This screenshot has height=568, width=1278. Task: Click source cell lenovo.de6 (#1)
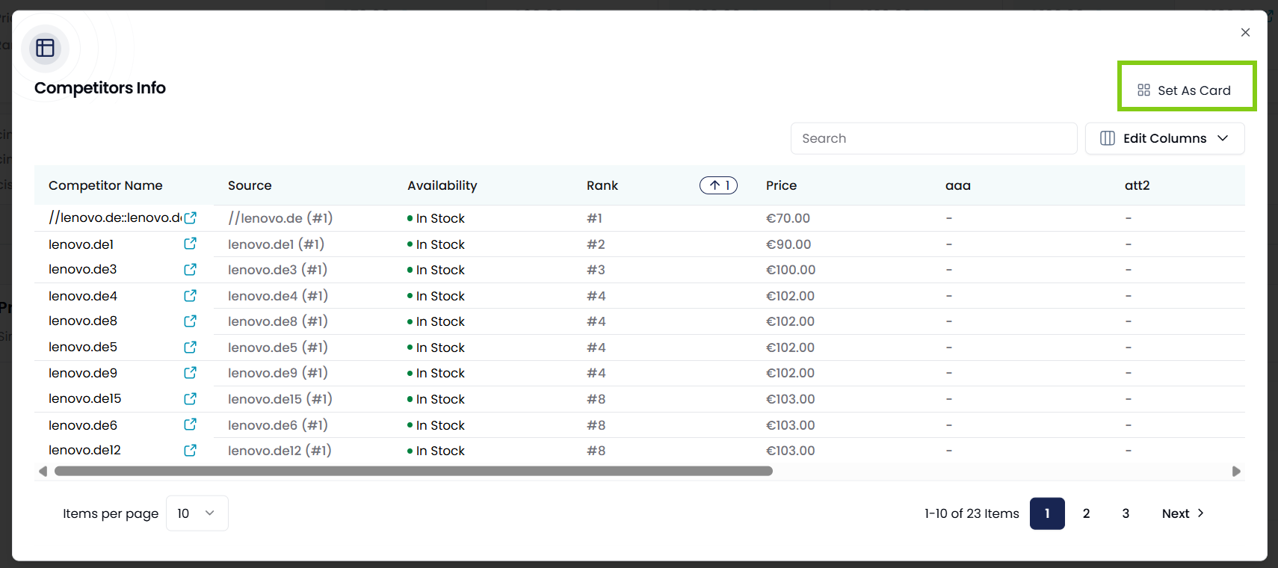tap(278, 425)
